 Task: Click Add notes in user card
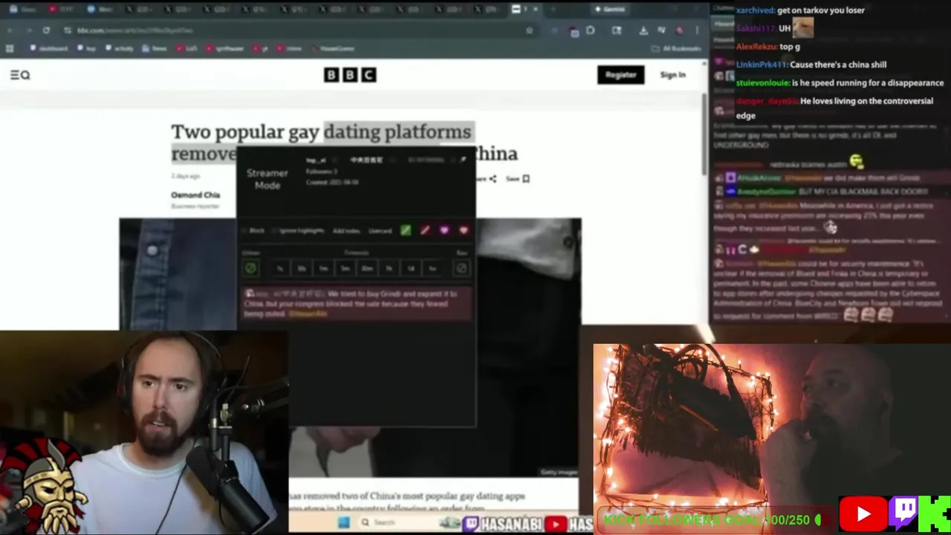pyautogui.click(x=346, y=230)
